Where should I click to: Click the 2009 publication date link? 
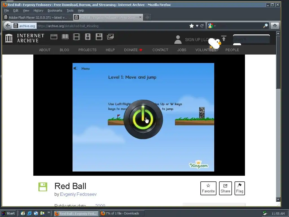[100, 205]
